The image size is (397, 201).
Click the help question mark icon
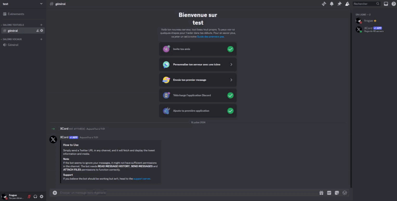click(x=393, y=4)
